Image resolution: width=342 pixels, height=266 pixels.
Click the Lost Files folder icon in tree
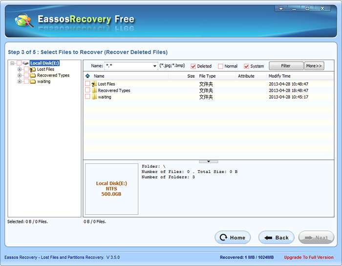click(x=33, y=69)
